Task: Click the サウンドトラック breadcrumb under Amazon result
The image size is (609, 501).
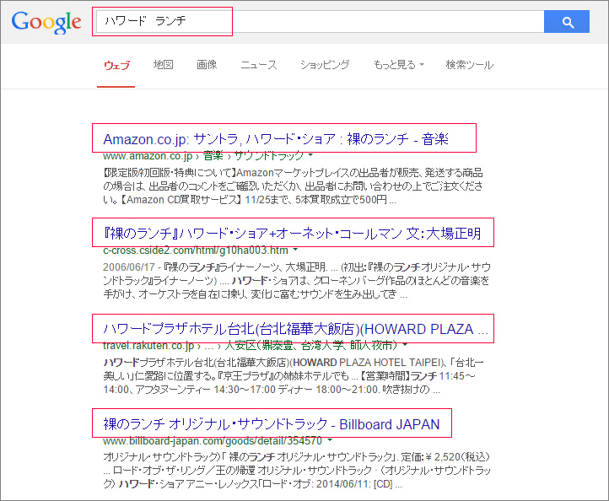Action: 268,156
